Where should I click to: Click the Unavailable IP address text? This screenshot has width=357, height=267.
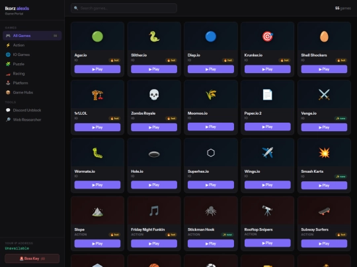[x=17, y=249]
